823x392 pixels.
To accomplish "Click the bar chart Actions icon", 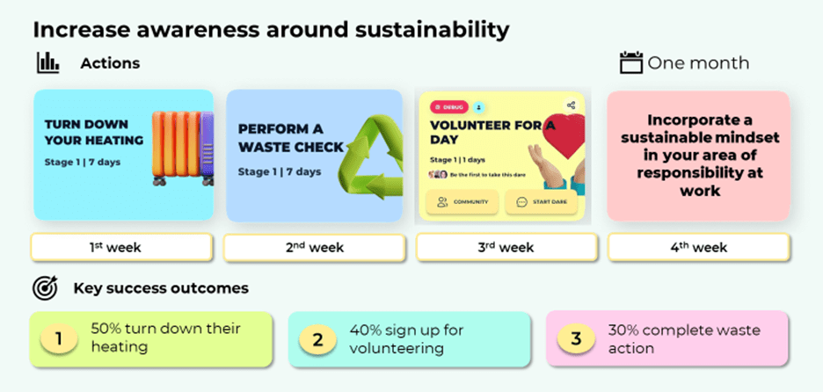I will pos(47,63).
